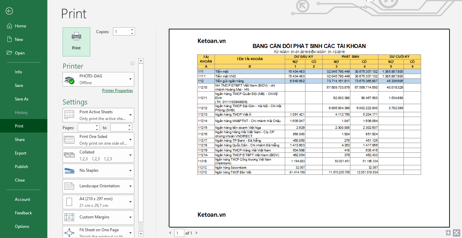Open the Home page in sidebar
The width and height of the screenshot is (462, 238).
20,26
